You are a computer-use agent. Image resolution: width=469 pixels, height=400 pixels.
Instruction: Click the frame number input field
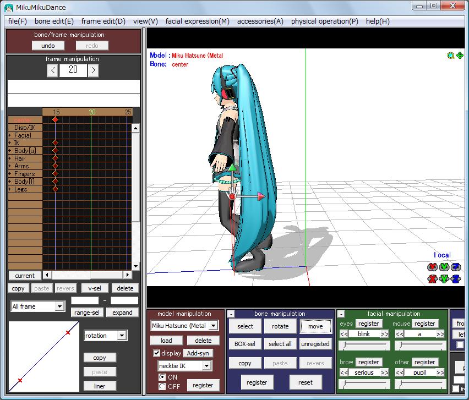pos(73,70)
